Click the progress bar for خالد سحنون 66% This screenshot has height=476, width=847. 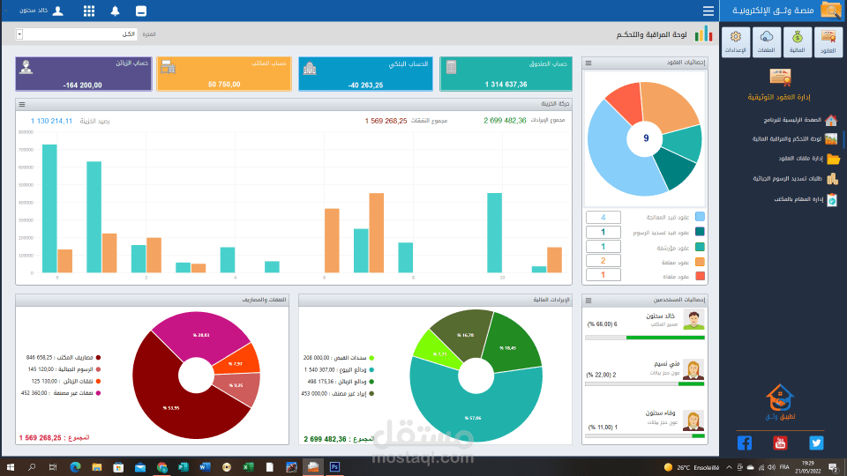[x=645, y=338]
